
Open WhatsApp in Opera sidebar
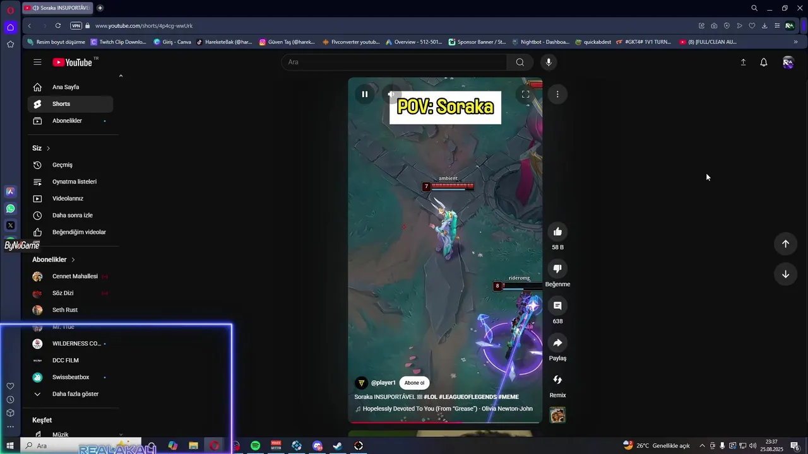(10, 209)
